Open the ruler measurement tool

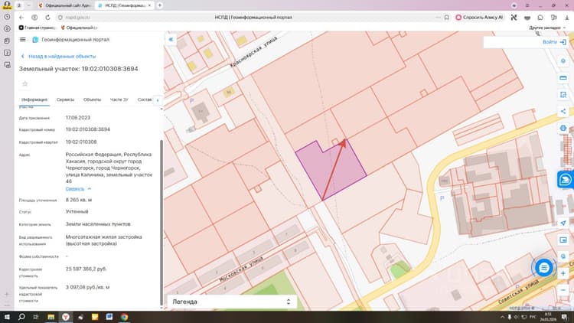tap(563, 78)
